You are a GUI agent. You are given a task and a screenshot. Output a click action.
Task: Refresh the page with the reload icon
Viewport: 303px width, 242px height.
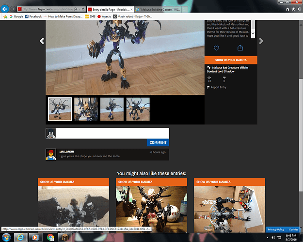83,9
